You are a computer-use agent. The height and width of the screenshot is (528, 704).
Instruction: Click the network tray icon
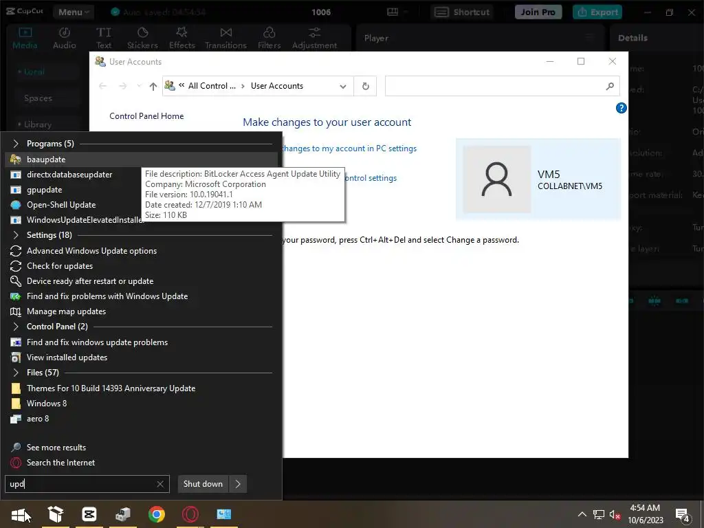point(599,514)
